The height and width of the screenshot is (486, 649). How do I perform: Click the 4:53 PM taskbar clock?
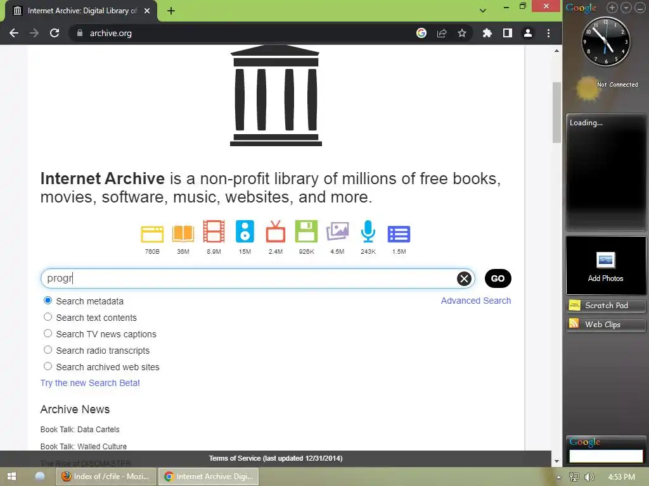click(621, 477)
